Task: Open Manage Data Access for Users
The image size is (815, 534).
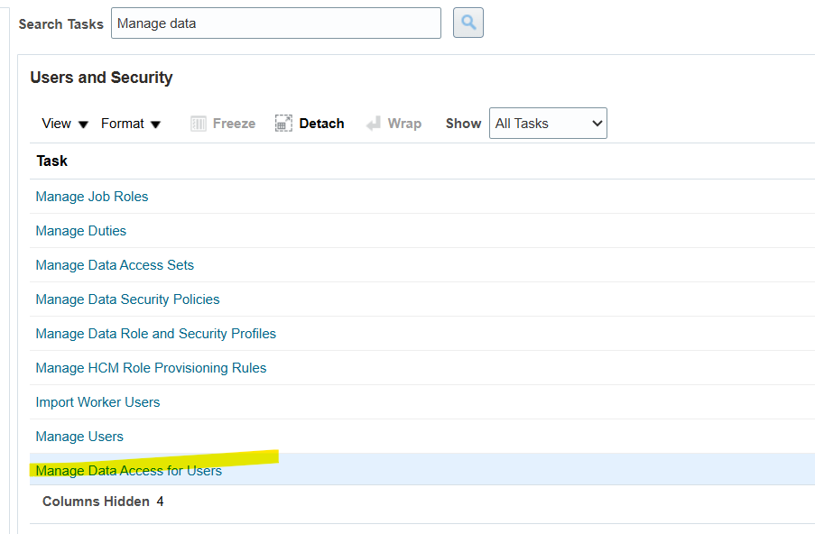Action: 129,471
